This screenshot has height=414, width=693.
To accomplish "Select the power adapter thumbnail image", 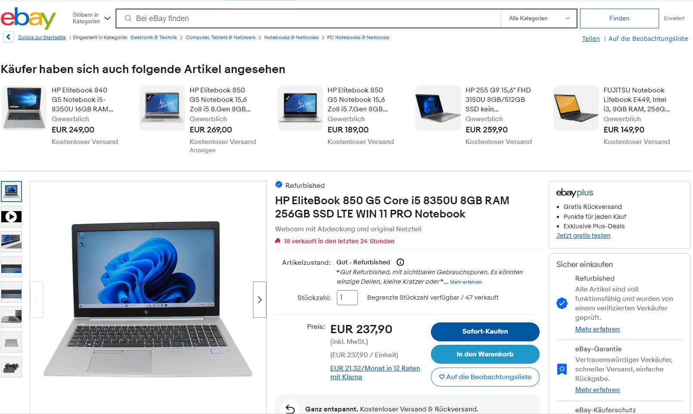I will 11,367.
